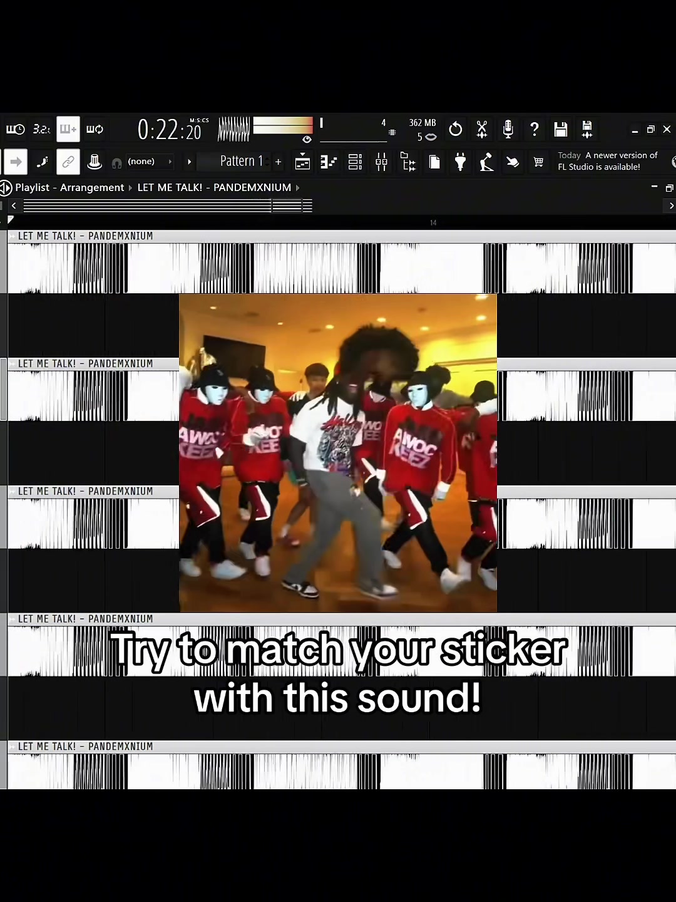Open the Browser folder-tree icon
The image size is (676, 902).
point(407,162)
